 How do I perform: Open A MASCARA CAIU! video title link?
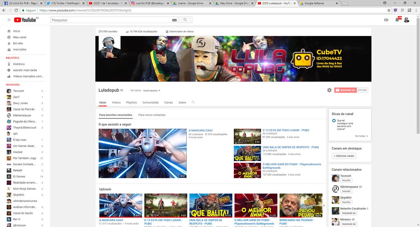pos(201,131)
